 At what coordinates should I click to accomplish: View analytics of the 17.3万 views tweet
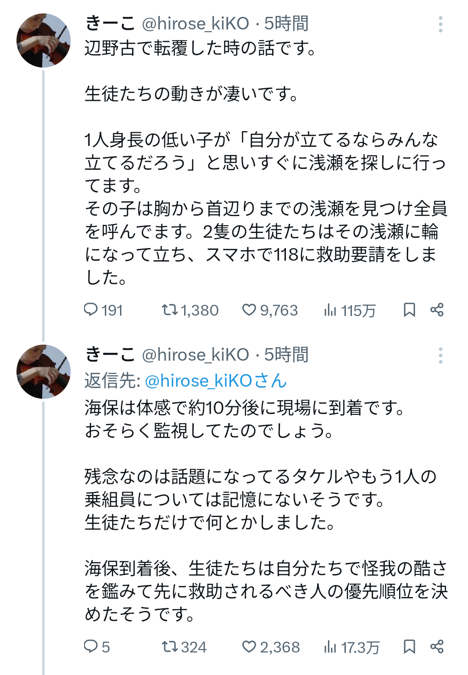coord(330,647)
